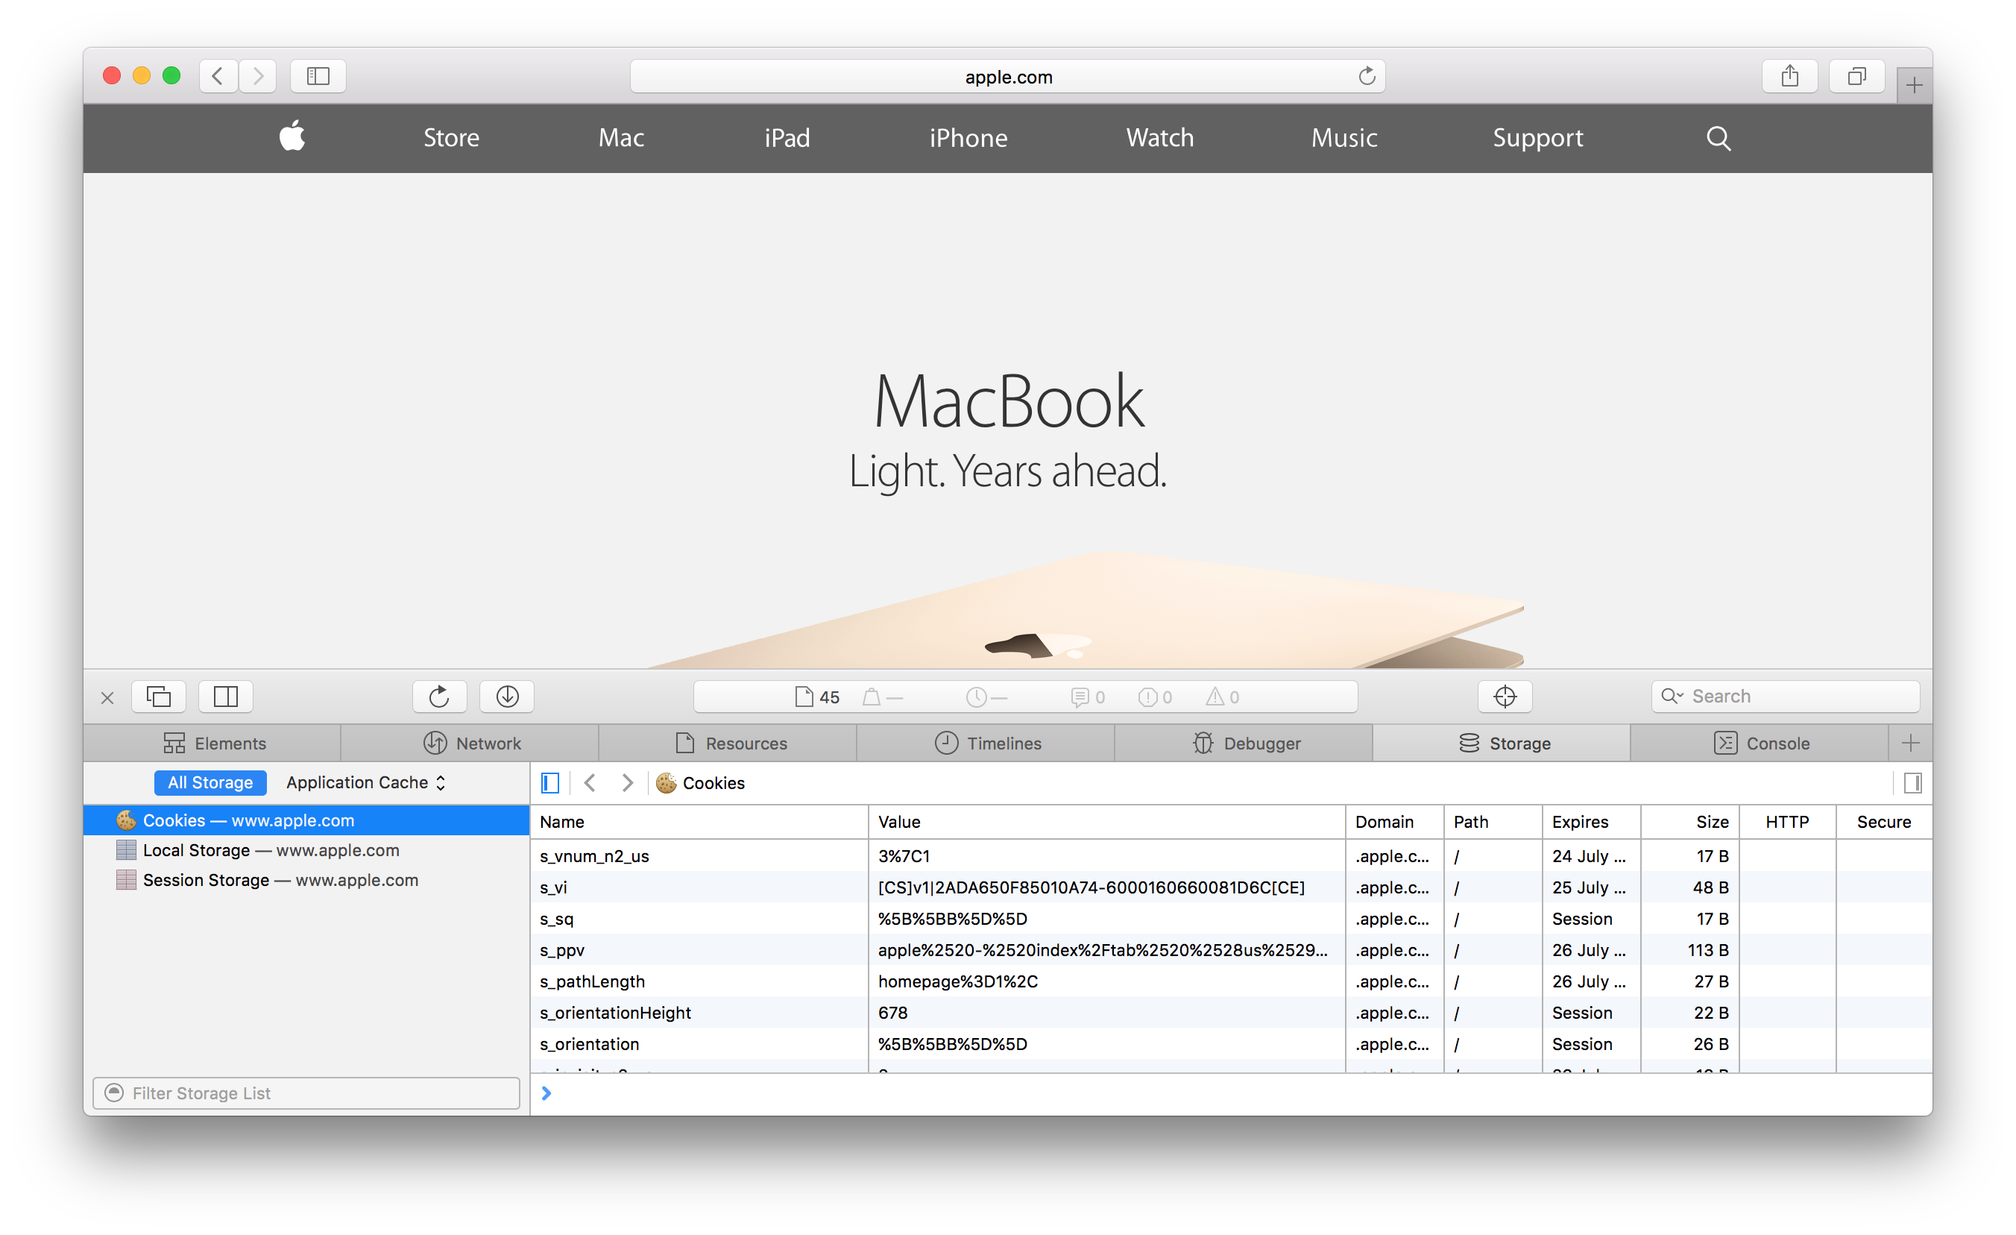Open the Application Cache dropdown
Viewport: 2016px width, 1235px height.
366,782
